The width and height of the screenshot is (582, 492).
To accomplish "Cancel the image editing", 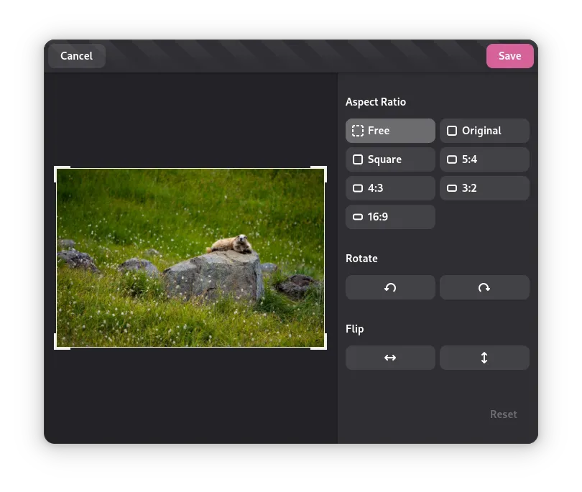I will click(77, 56).
